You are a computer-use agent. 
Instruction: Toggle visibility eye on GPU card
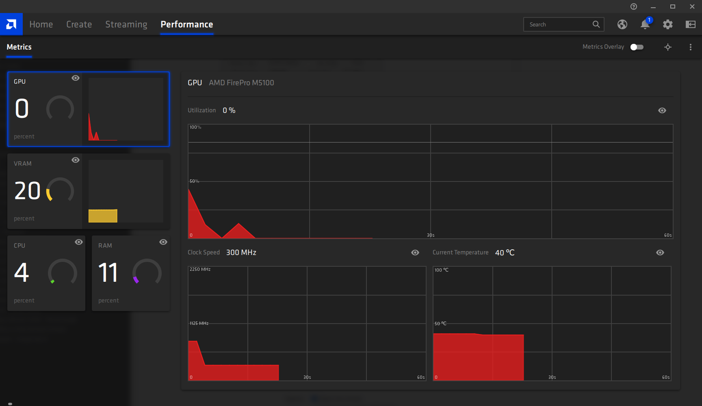[x=76, y=78]
